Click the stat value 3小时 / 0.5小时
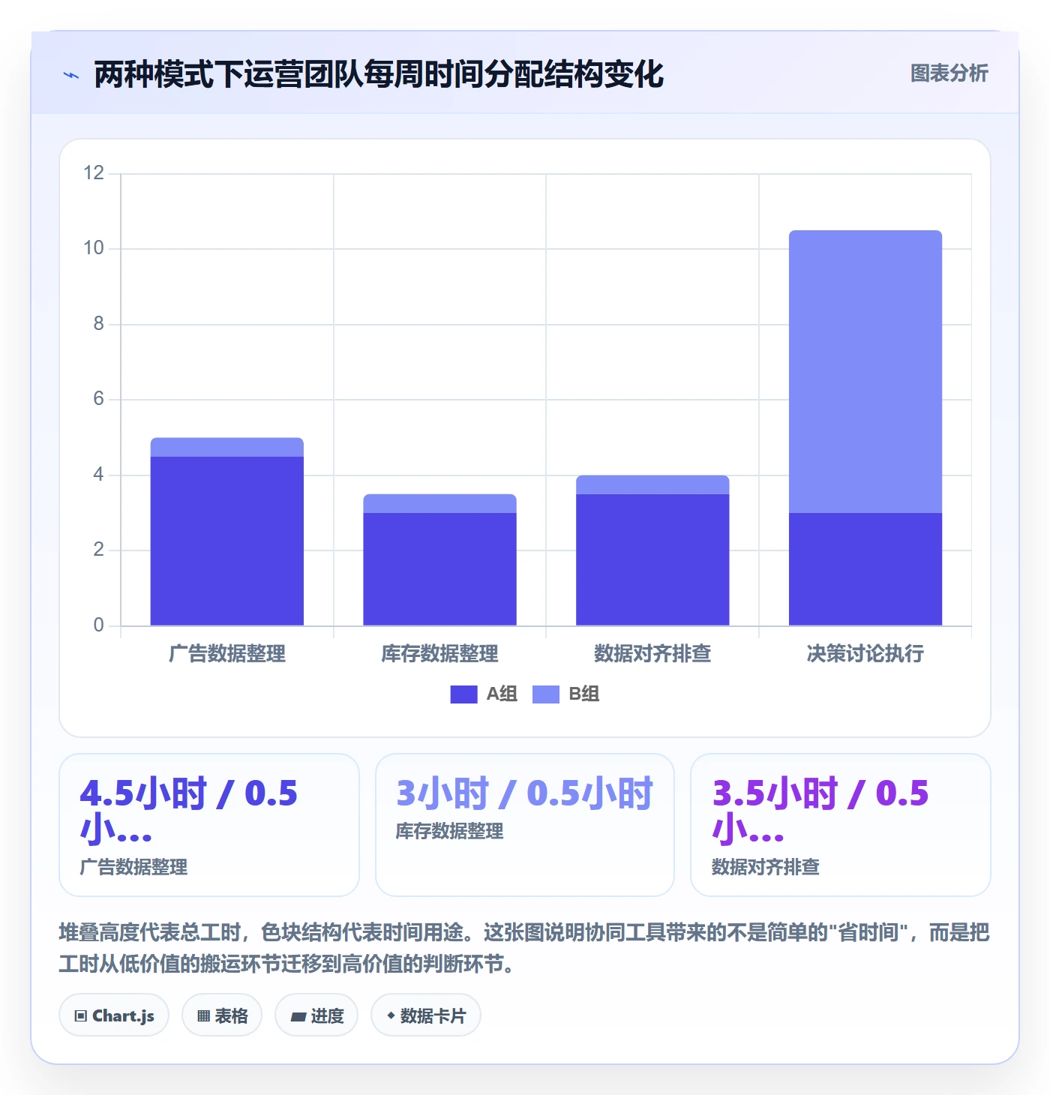 [524, 793]
